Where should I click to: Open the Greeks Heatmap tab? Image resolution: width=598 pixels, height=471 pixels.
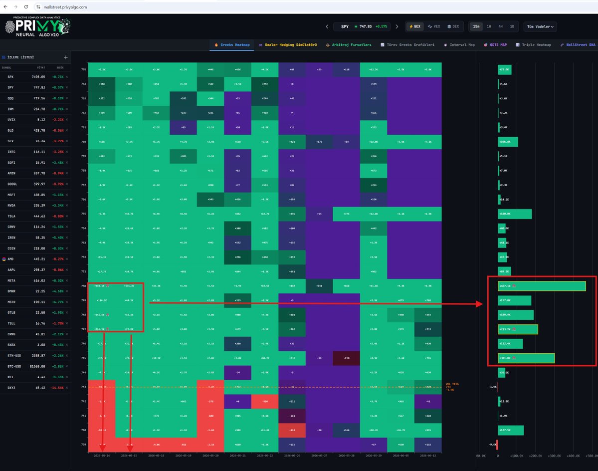232,45
